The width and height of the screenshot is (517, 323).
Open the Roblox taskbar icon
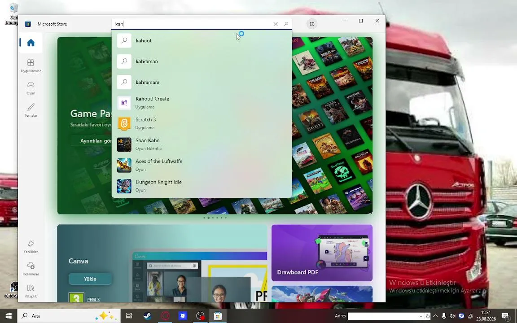(183, 316)
